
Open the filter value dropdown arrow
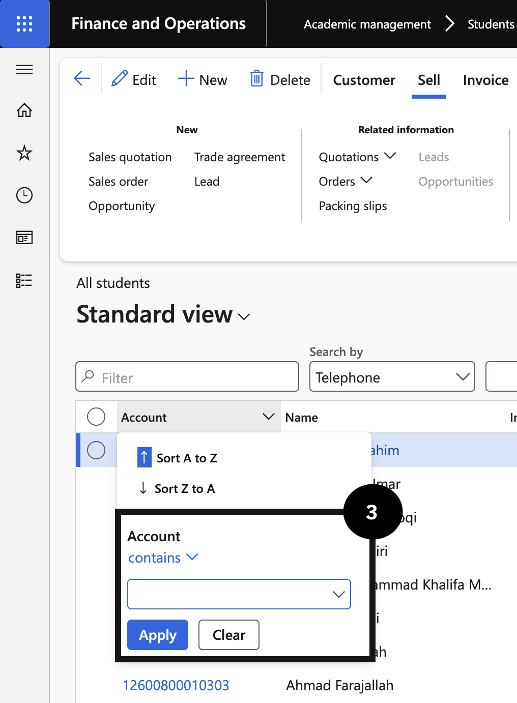[x=339, y=594]
